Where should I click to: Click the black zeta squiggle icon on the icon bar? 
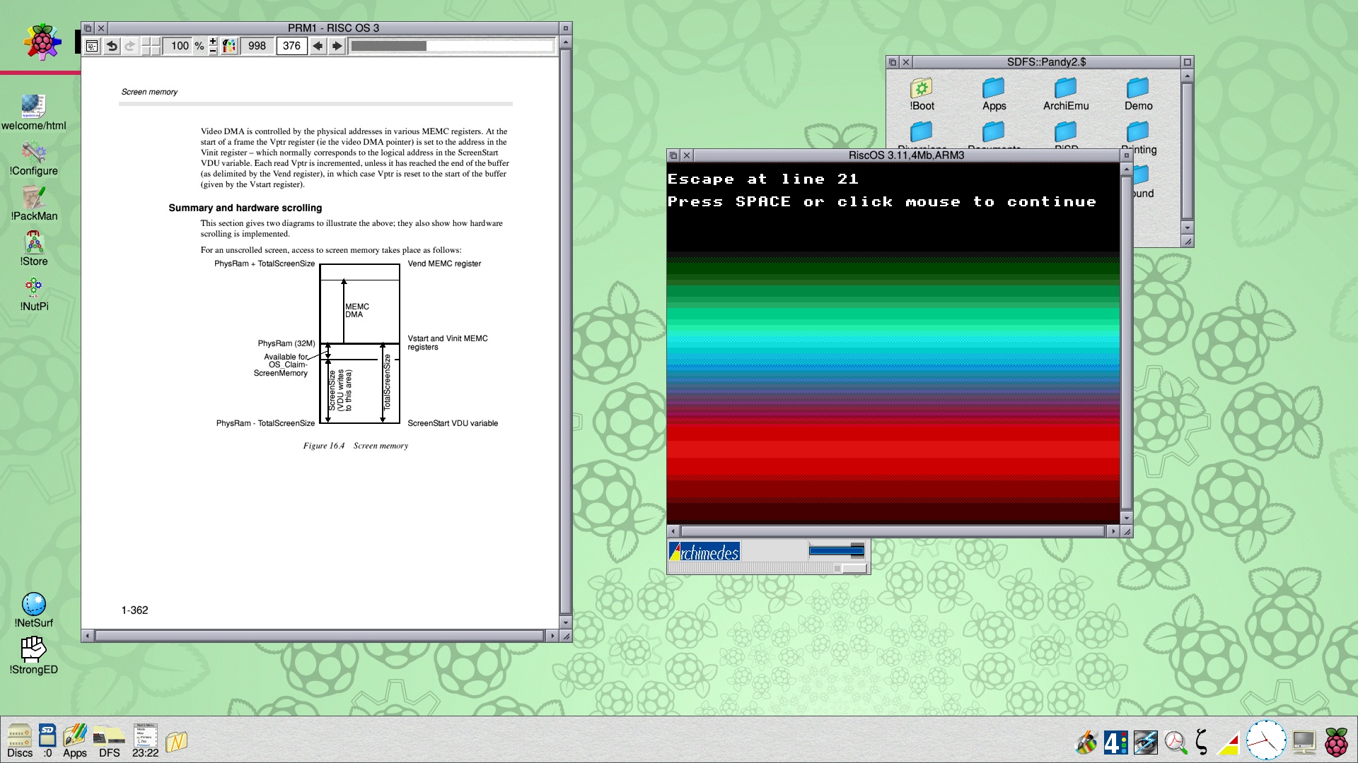click(x=1202, y=743)
